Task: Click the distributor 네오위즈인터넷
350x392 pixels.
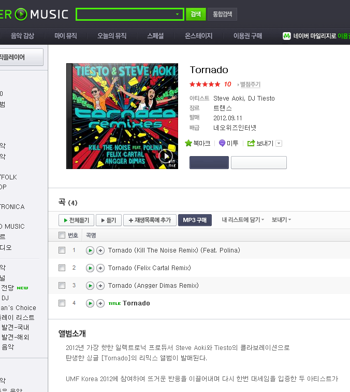Action: pos(235,128)
